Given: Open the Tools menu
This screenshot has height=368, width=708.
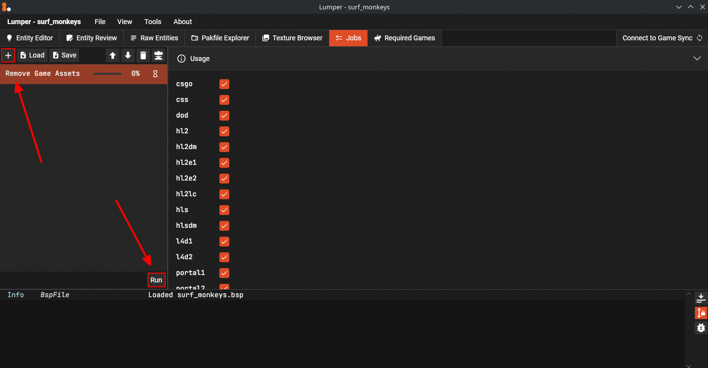Looking at the screenshot, I should tap(153, 22).
